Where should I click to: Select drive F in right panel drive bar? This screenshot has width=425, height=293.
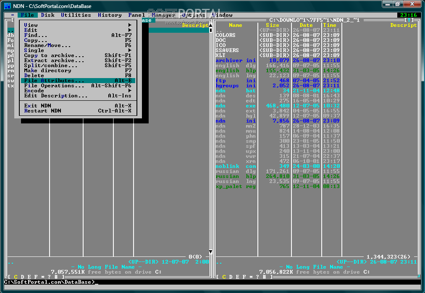[244, 277]
